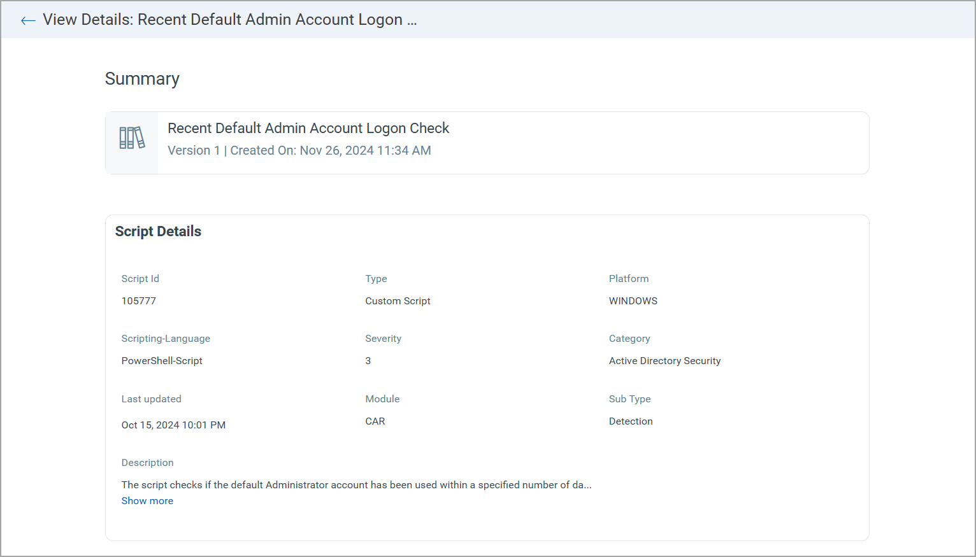This screenshot has width=976, height=557.
Task: Click the version and created date line
Action: [299, 151]
